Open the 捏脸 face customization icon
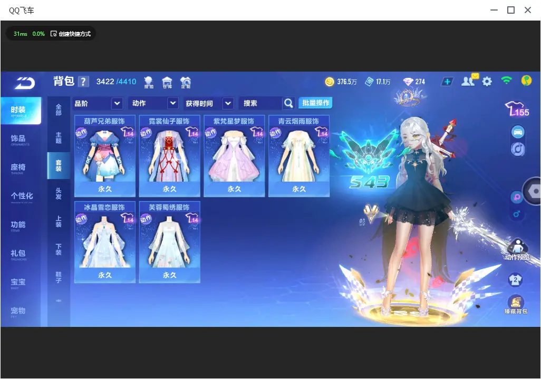541x379 pixels. tap(149, 82)
